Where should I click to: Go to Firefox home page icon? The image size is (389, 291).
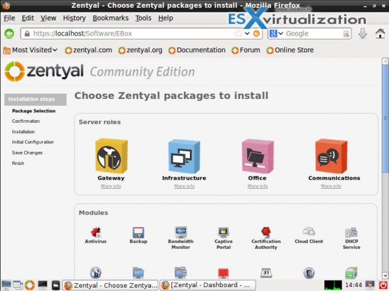point(380,33)
